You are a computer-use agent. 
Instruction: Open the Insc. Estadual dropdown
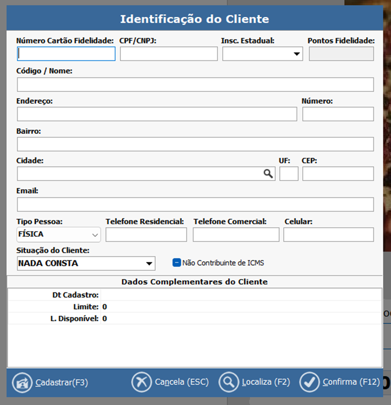coord(296,54)
